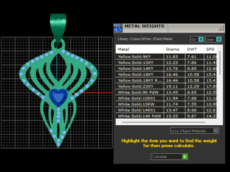Select the Yellow Gold:18KY R... row
Image resolution: width=230 pixels, height=172 pixels.
166,80
